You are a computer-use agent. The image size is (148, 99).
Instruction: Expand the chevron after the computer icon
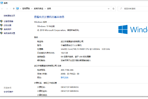coord(21,9)
